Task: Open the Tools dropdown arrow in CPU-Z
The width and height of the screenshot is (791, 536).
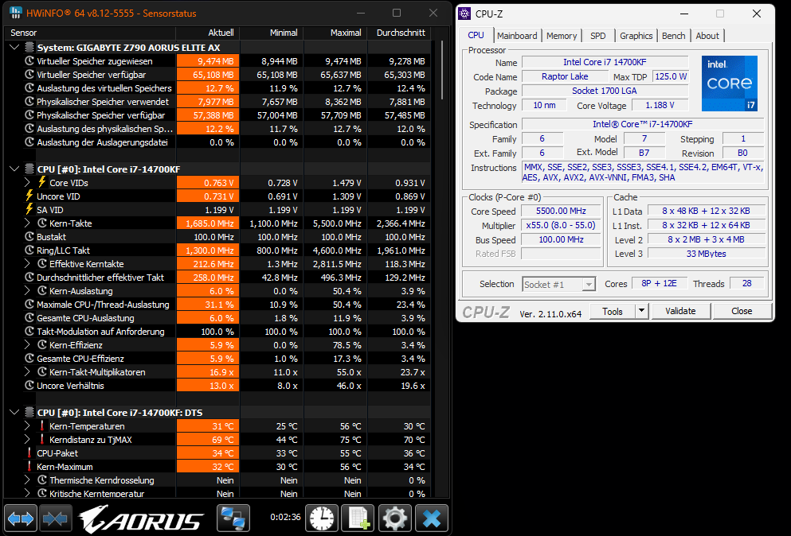Action: 641,311
